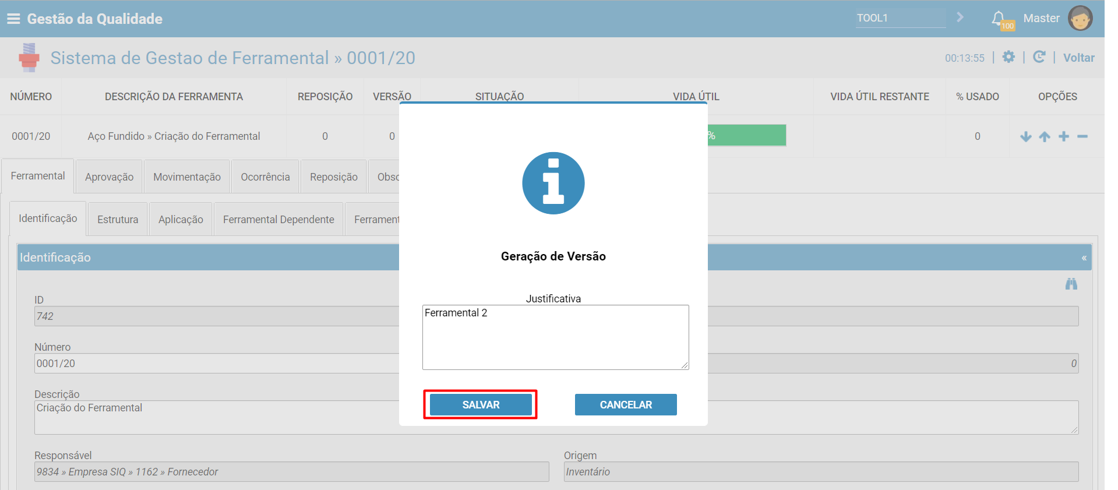Select the Identificação sub-tab
Screen dimensions: 1118x490
48,218
